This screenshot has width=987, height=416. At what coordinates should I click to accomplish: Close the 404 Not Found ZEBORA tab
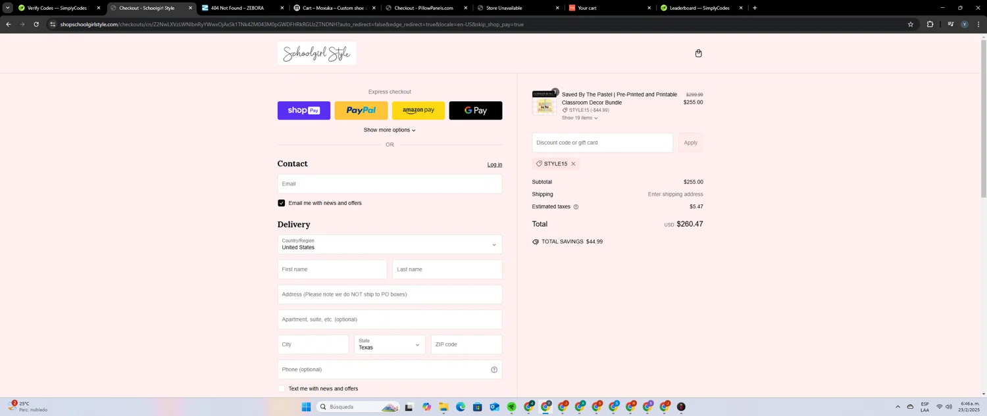(x=282, y=8)
